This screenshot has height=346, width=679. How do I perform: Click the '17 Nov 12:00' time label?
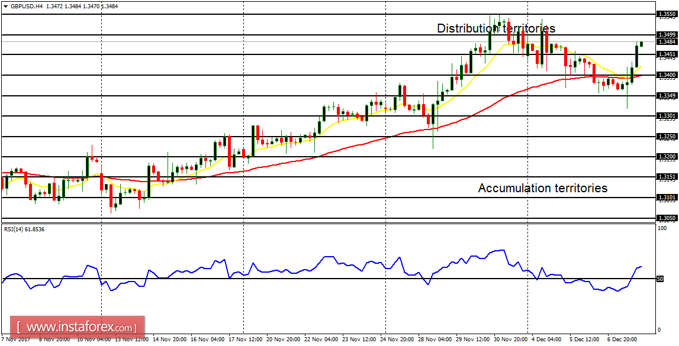click(x=244, y=340)
